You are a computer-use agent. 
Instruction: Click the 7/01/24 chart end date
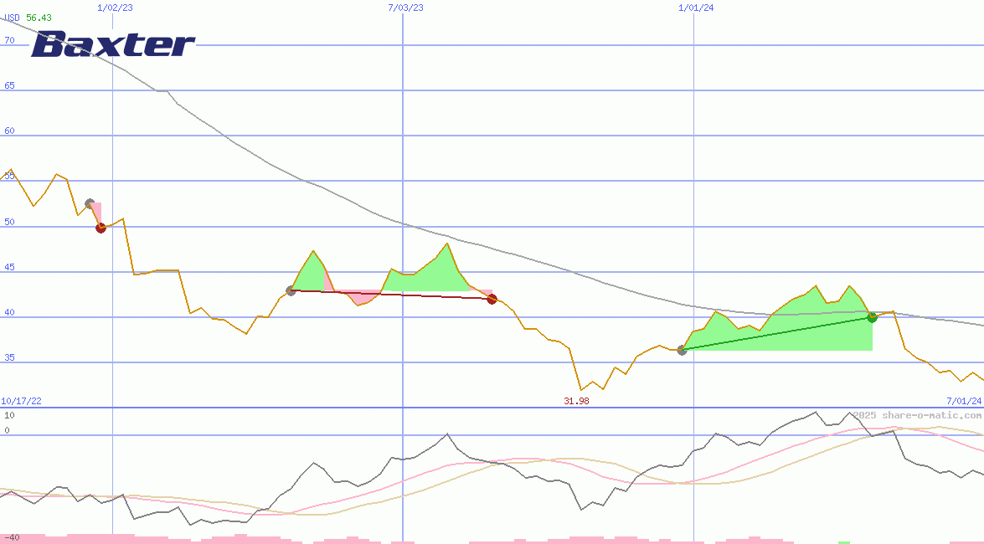[x=963, y=401]
